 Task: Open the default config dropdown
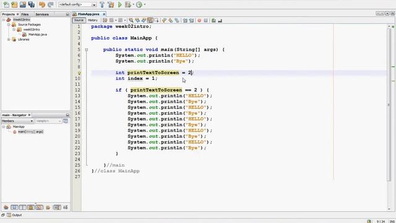94,5
